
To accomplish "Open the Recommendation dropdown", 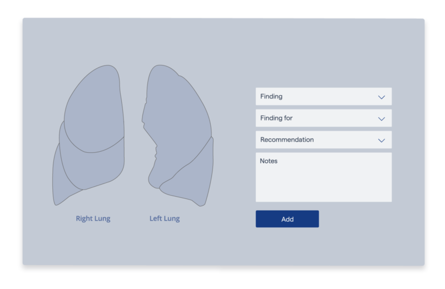I will click(324, 139).
